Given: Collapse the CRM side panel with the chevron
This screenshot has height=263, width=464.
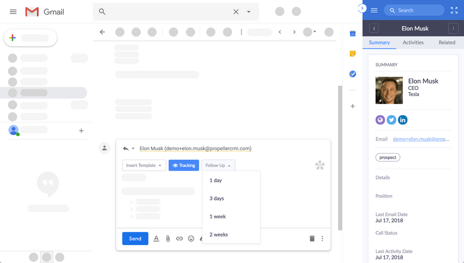Looking at the screenshot, I should point(362,8).
